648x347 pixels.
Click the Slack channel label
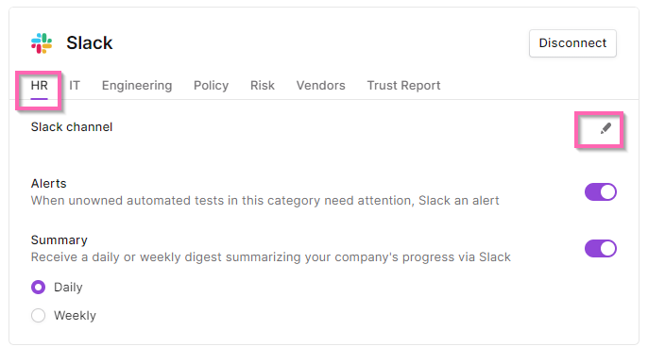tap(72, 127)
